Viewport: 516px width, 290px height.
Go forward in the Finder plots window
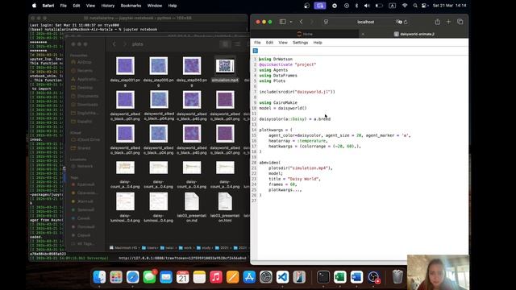click(x=125, y=44)
